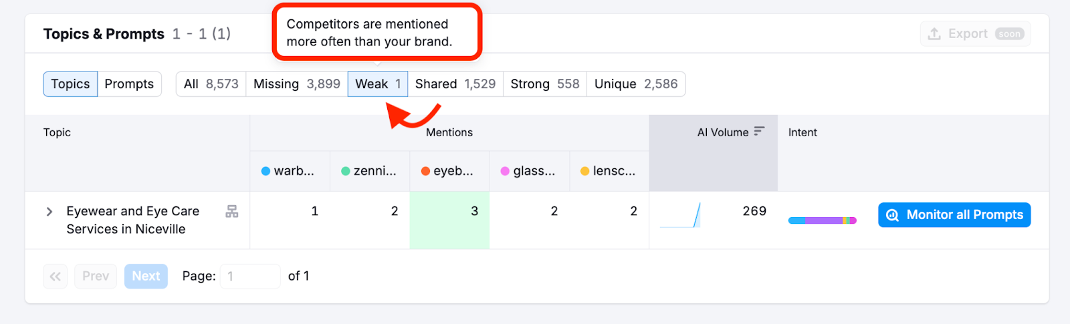Viewport: 1070px width, 324px height.
Task: Expand the Eyewear and Eye Care topic row
Action: click(x=49, y=212)
